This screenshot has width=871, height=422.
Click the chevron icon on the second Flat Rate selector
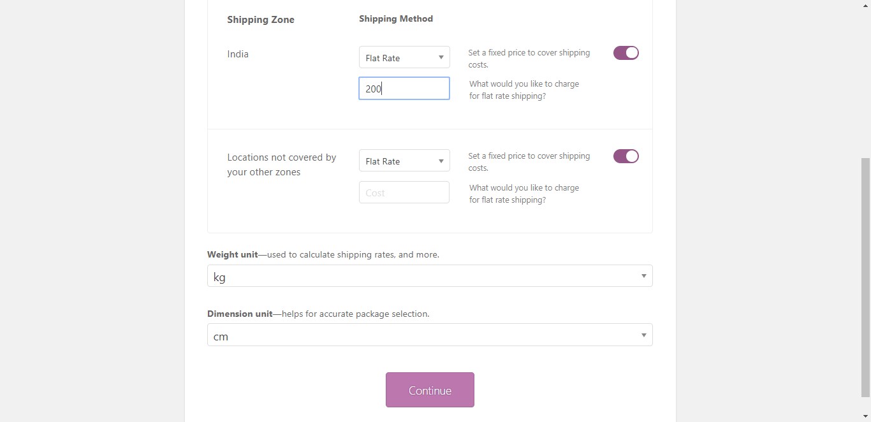[441, 160]
